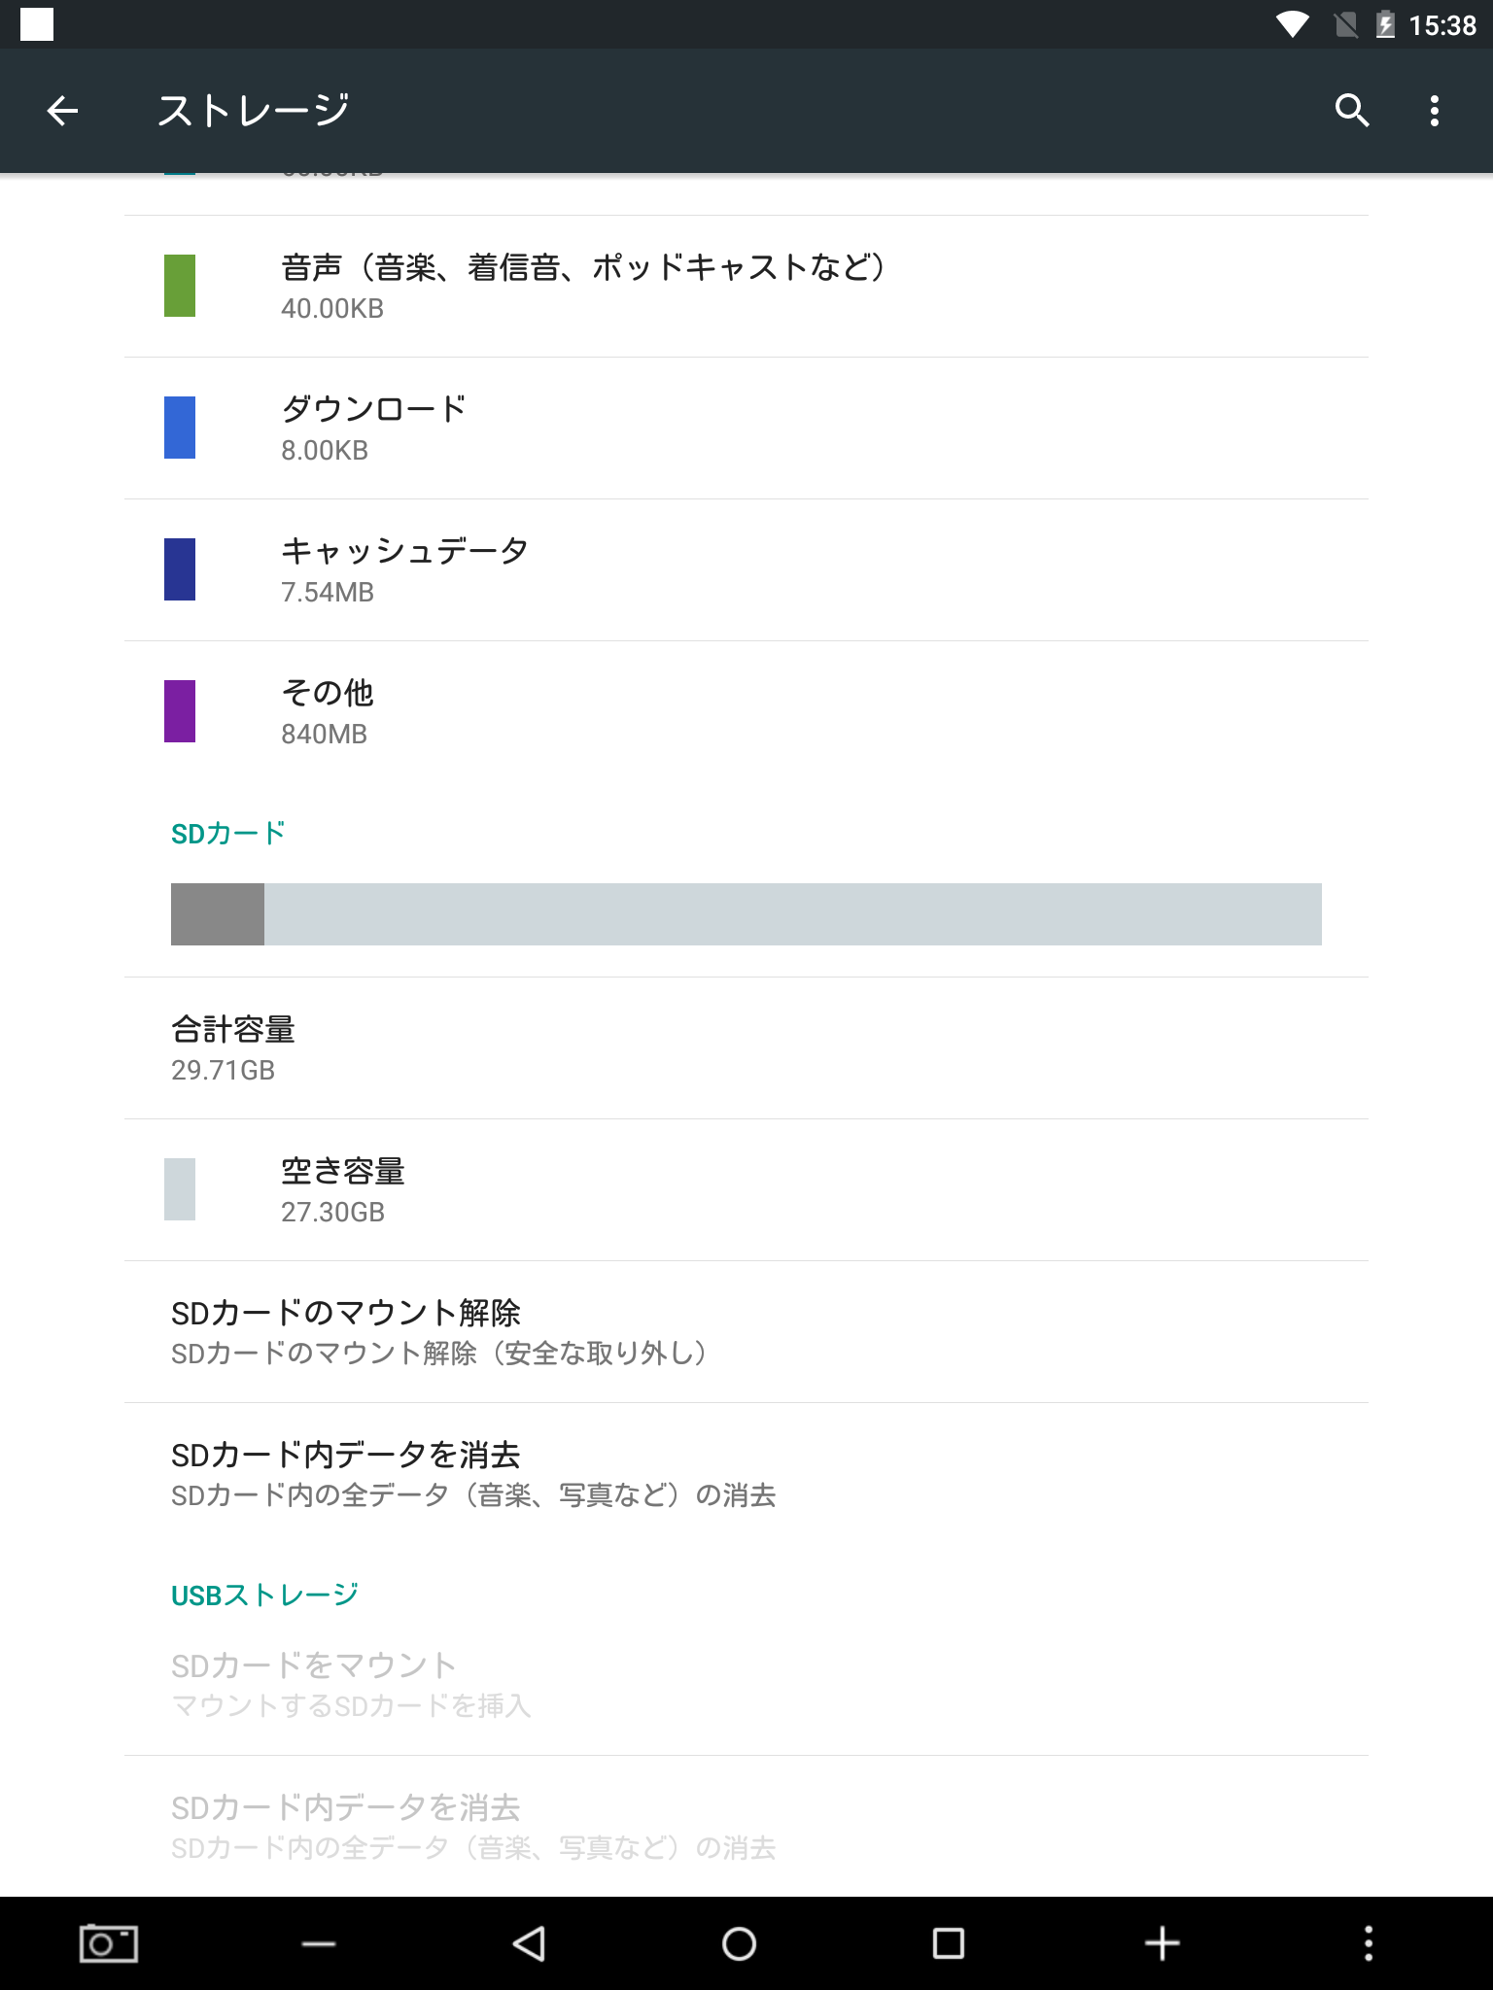Tap the screenshot camera icon in navigation bar
1493x1990 pixels.
(108, 1943)
